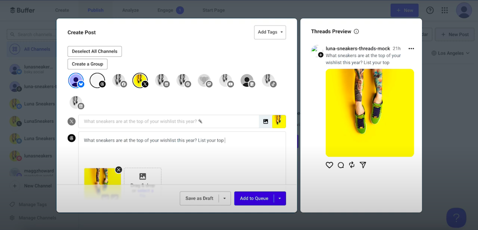This screenshot has width=478, height=230.
Task: Open the floating help chat button
Action: [456, 218]
